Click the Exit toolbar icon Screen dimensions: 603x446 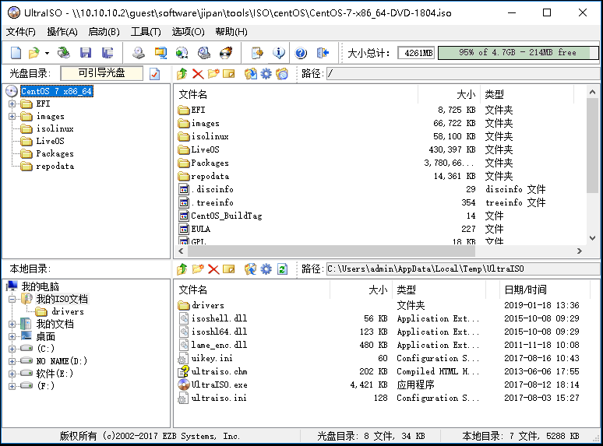[x=323, y=53]
